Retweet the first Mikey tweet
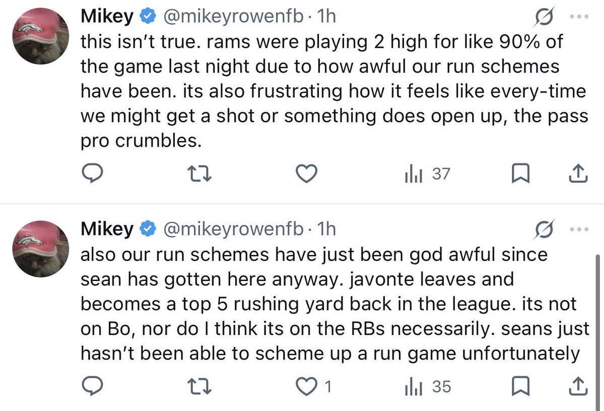The height and width of the screenshot is (411, 604). [x=199, y=174]
